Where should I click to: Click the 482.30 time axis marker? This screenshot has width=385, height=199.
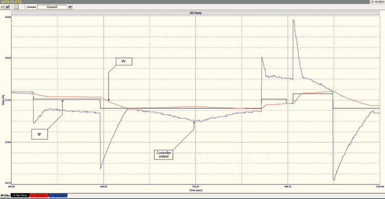[x=104, y=187]
